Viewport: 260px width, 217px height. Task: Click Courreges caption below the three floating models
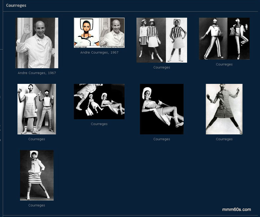click(99, 124)
